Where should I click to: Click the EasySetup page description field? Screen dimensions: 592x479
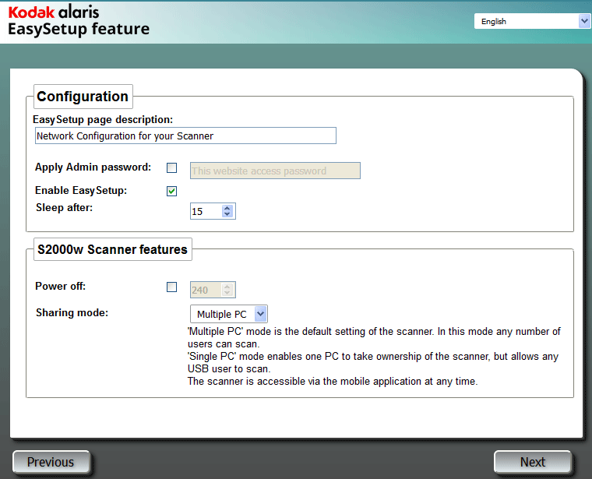pyautogui.click(x=185, y=136)
